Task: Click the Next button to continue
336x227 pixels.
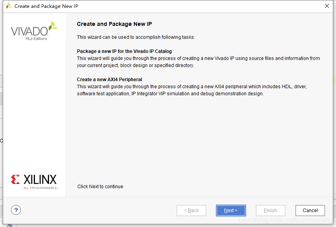Action: pyautogui.click(x=231, y=211)
